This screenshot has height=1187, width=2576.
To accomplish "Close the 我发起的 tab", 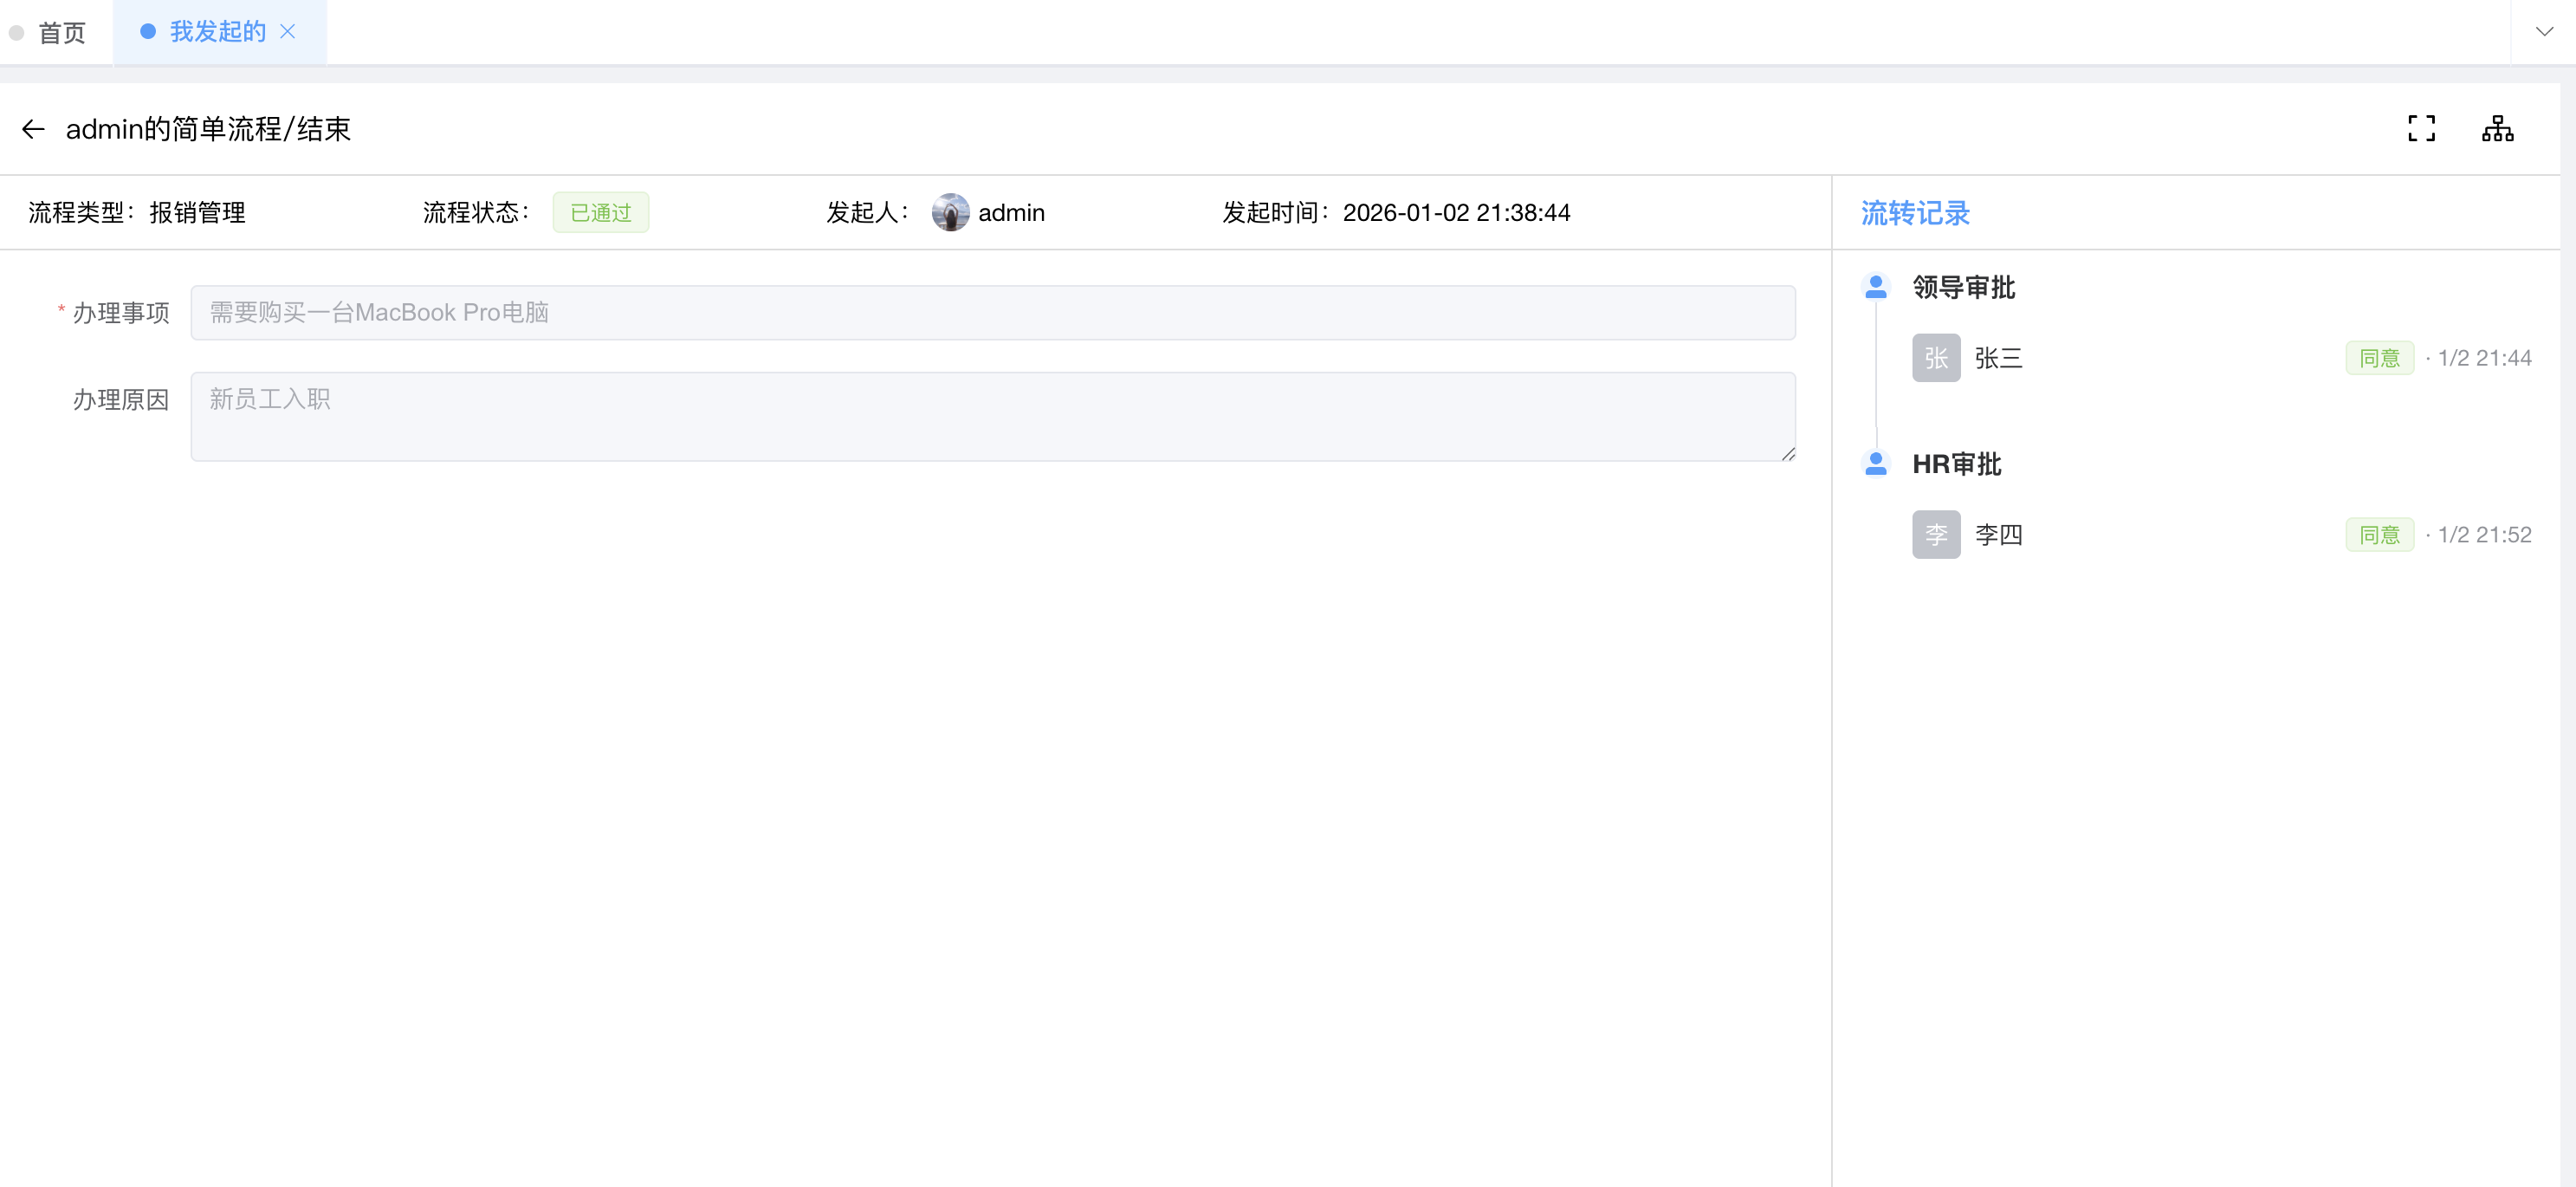I will point(288,32).
